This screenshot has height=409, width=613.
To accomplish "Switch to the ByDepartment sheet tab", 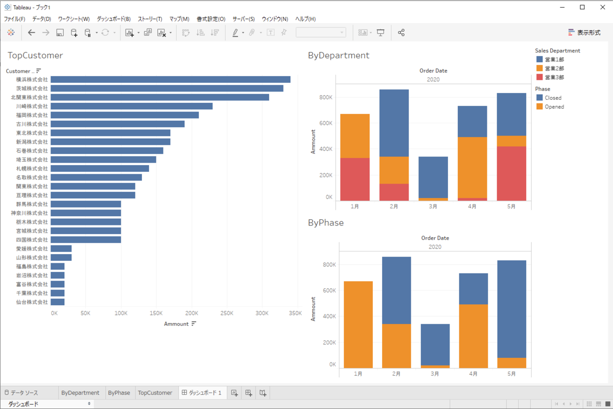I will (80, 393).
